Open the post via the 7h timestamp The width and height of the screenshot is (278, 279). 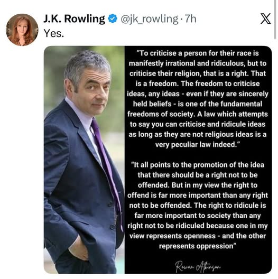190,19
